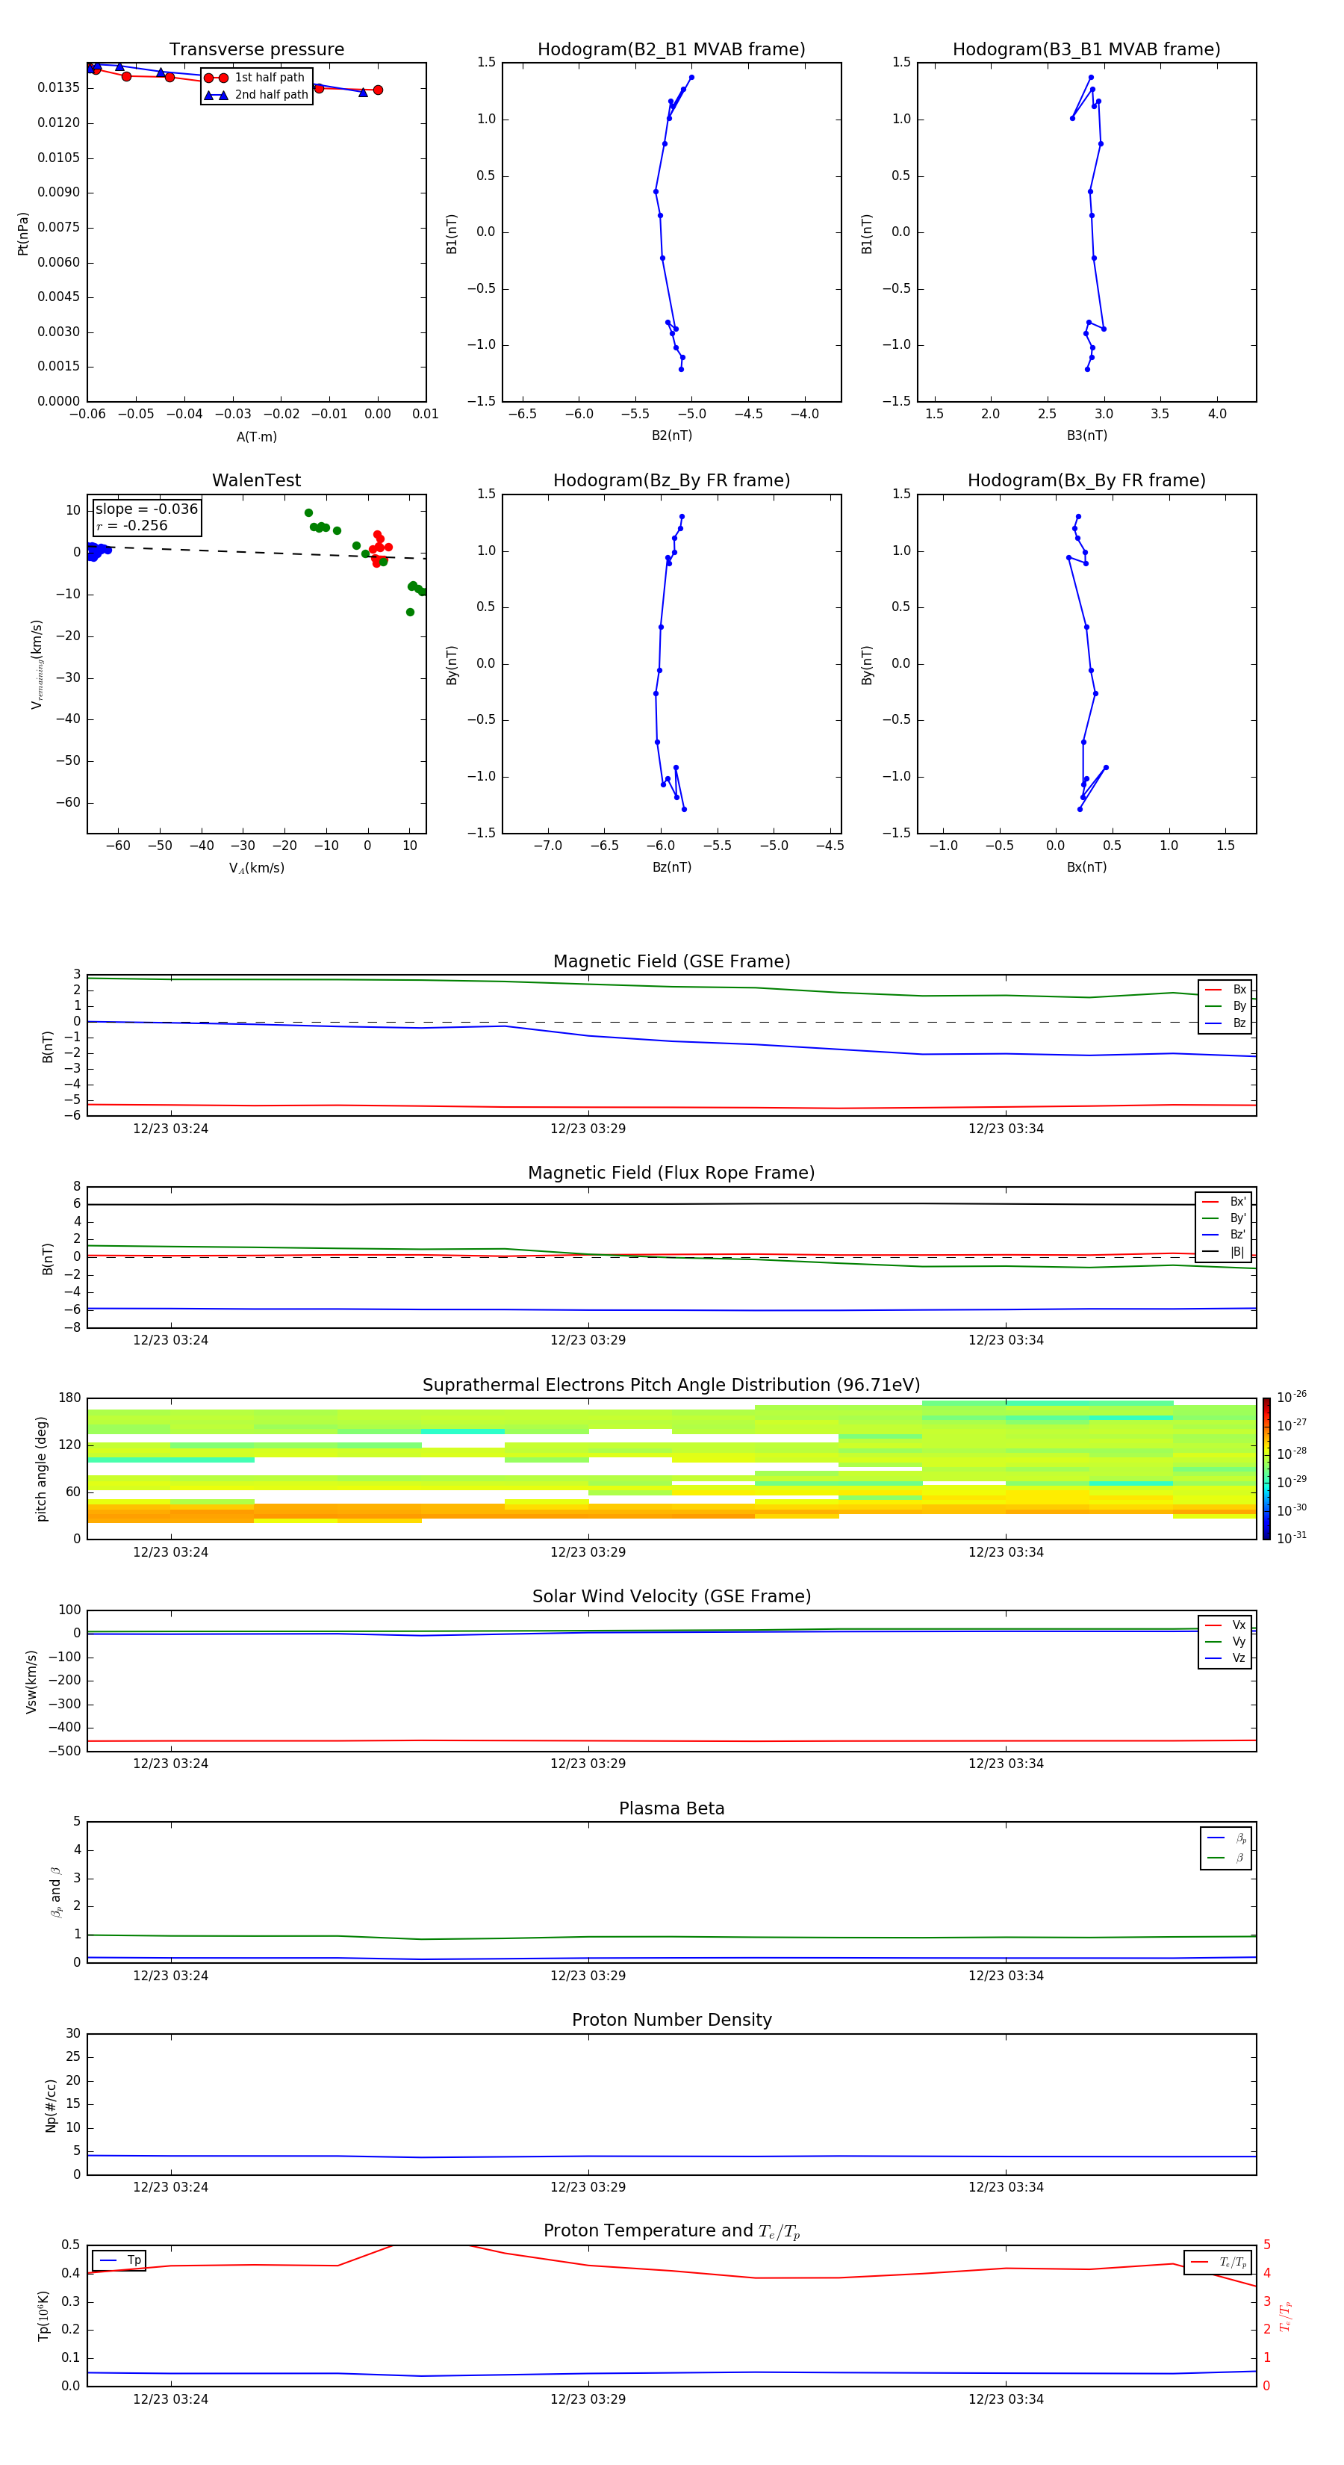The image size is (1344, 2465).
Task: Click the 'Vx' velocity legend entry
Action: (1225, 1626)
